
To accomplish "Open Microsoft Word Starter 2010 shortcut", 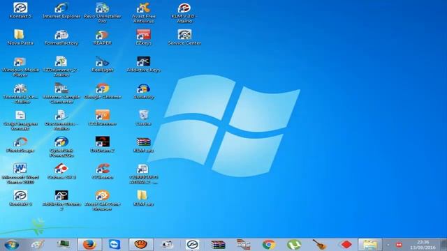I will 20,174.
